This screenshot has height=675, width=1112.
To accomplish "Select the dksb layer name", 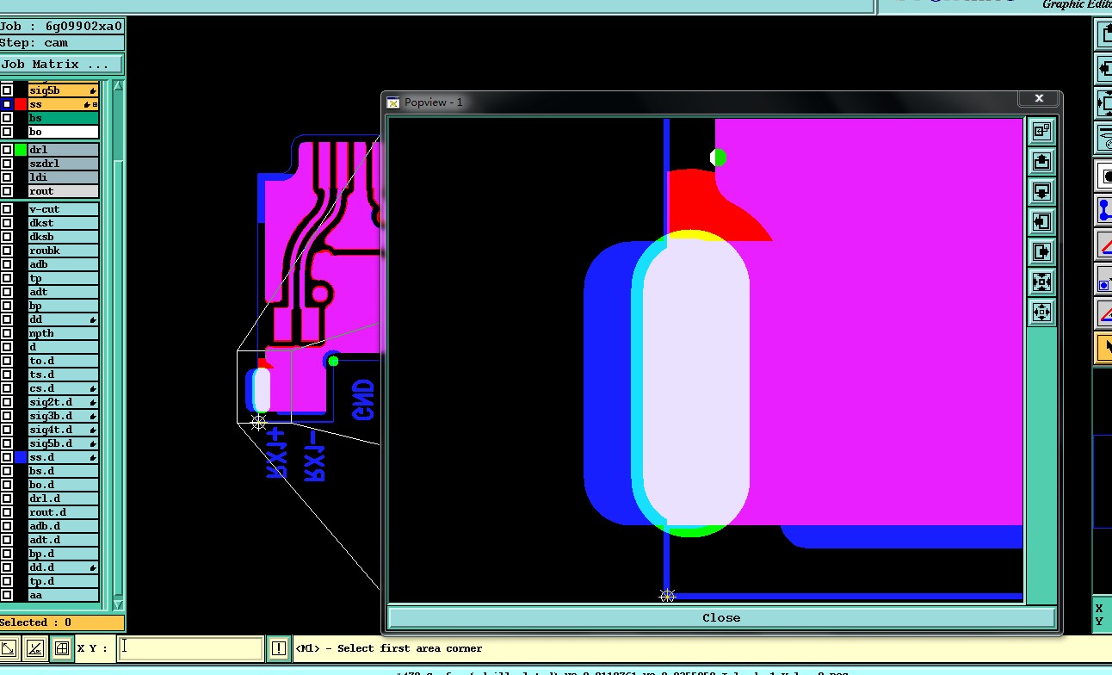I will click(63, 237).
